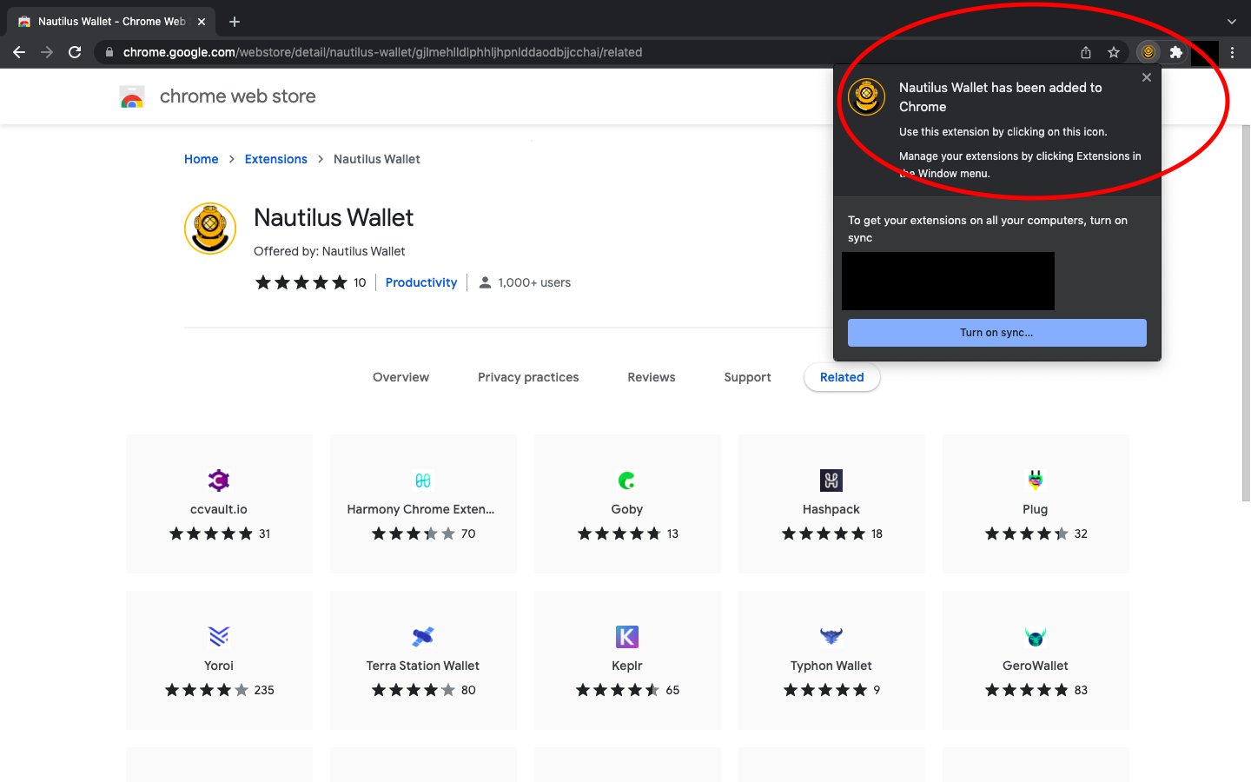Click the Terra Station Wallet title

[x=423, y=666]
